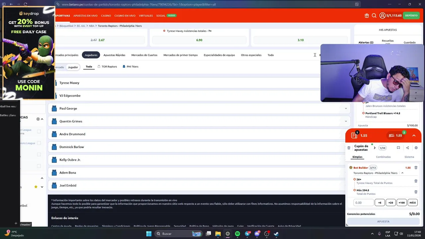
Task: Click the yellow favorite star in sidebar
Action: pos(36,187)
